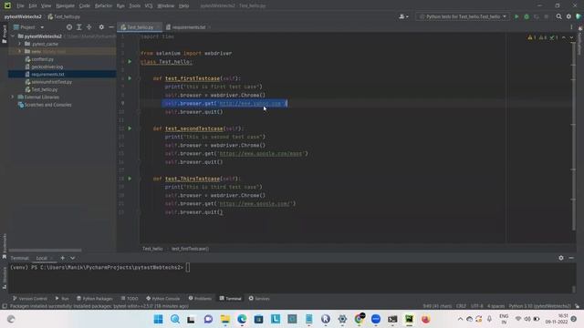
Task: Open the File menu
Action: (20, 5)
